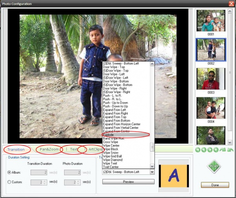
Task: Choose '(S)Door Wipe - Top' transition
Action: (x=126, y=71)
